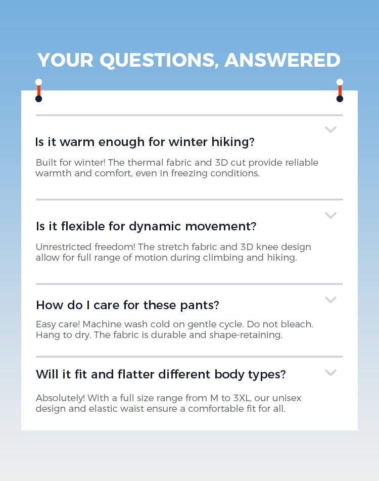Screen dimensions: 379x481
Task: Open "How do I care for these pants?"
Action: point(127,305)
